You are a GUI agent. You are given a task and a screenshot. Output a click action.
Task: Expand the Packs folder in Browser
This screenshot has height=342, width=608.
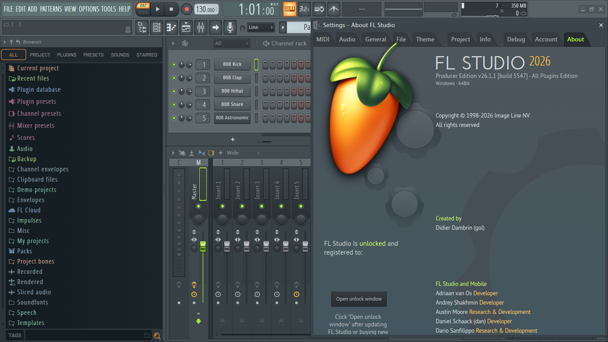pyautogui.click(x=20, y=251)
